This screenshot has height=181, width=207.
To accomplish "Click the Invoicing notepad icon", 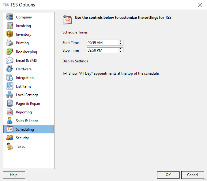I will click(x=9, y=26).
